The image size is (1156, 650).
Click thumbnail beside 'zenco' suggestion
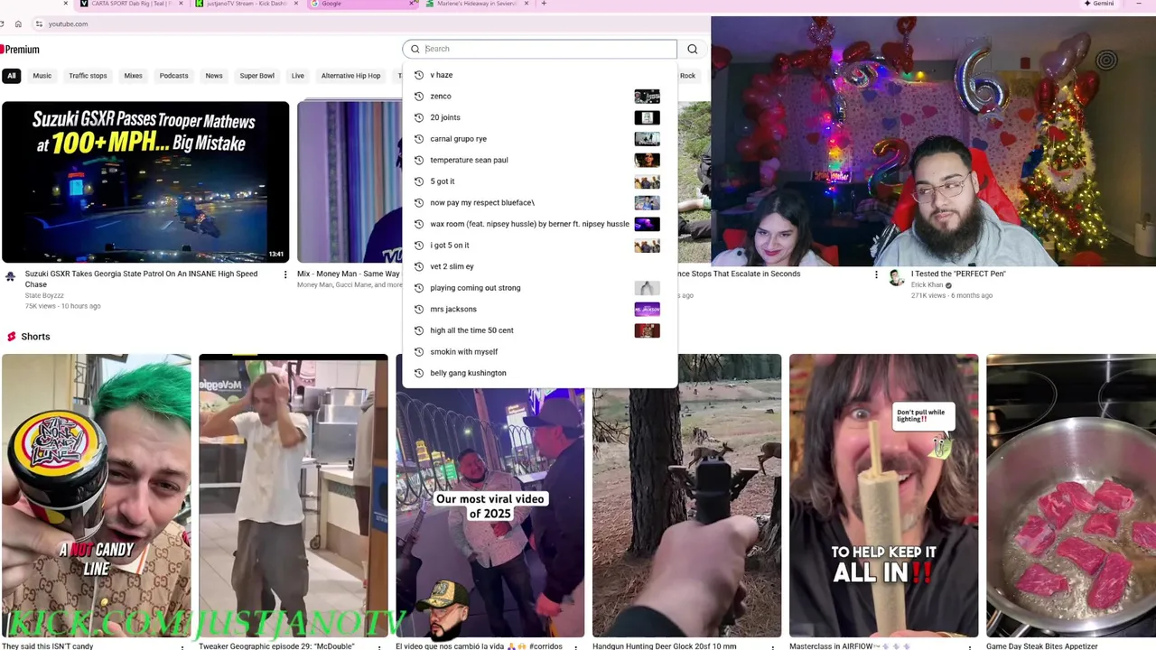[647, 96]
